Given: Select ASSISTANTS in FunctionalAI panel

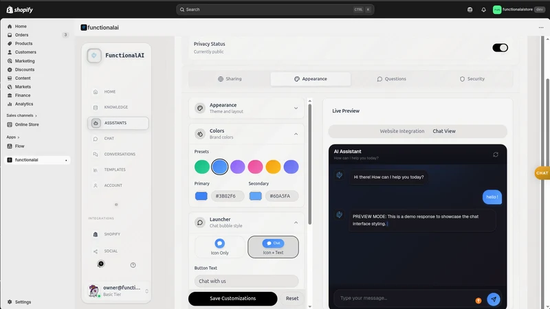Looking at the screenshot, I should click(118, 123).
